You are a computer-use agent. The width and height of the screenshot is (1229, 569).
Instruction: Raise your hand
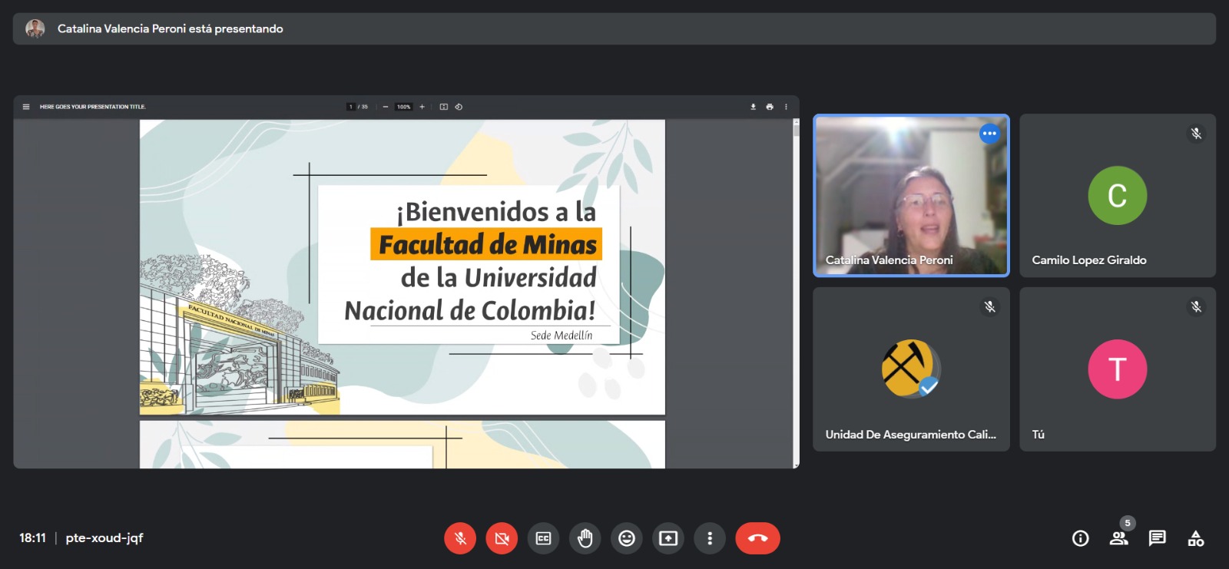[x=585, y=538]
